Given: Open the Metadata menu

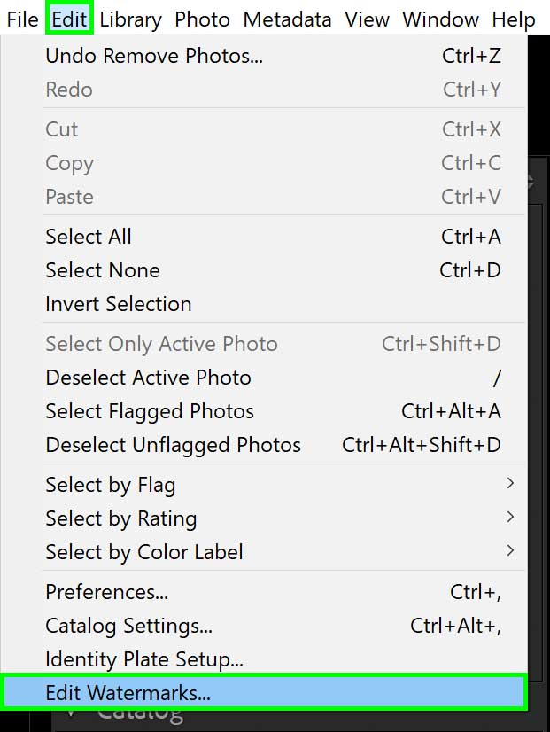Looking at the screenshot, I should (287, 19).
